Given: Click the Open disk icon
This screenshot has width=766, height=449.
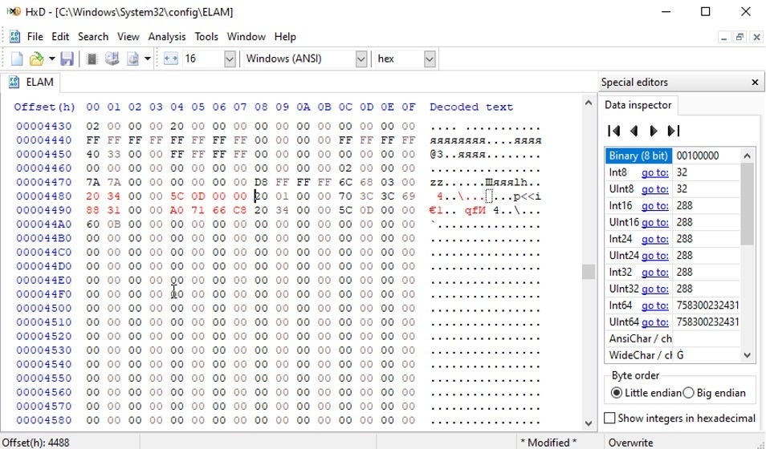Looking at the screenshot, I should click(112, 59).
